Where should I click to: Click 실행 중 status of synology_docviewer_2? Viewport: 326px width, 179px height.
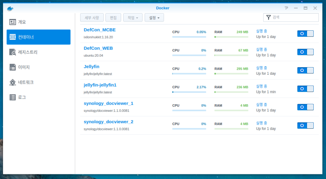(x=261, y=123)
